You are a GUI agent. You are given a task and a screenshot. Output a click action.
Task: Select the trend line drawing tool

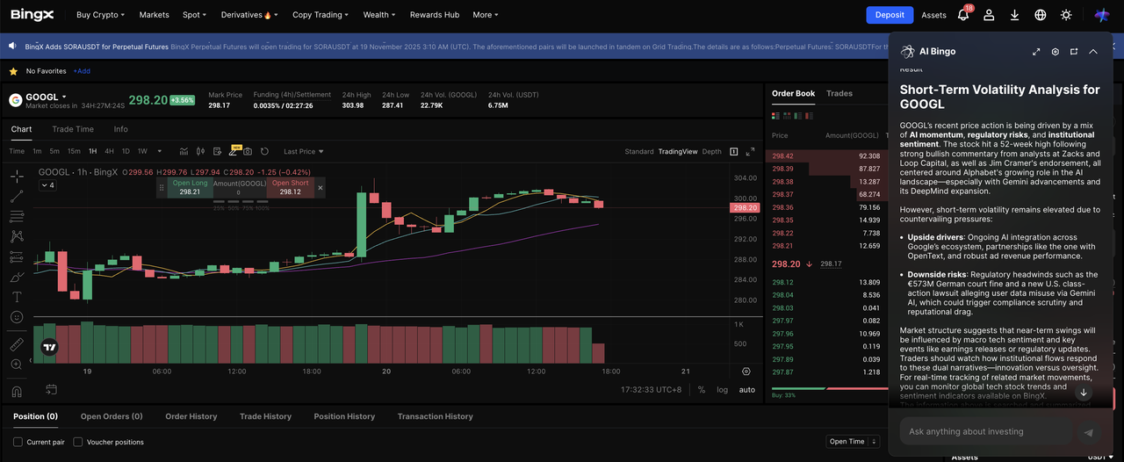pos(17,196)
